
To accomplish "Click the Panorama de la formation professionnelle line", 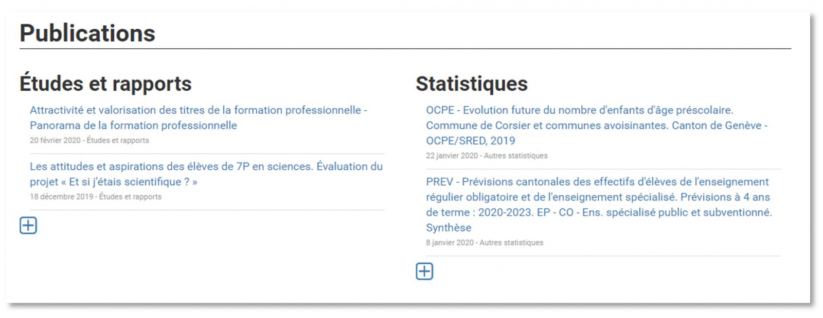I will click(x=133, y=126).
